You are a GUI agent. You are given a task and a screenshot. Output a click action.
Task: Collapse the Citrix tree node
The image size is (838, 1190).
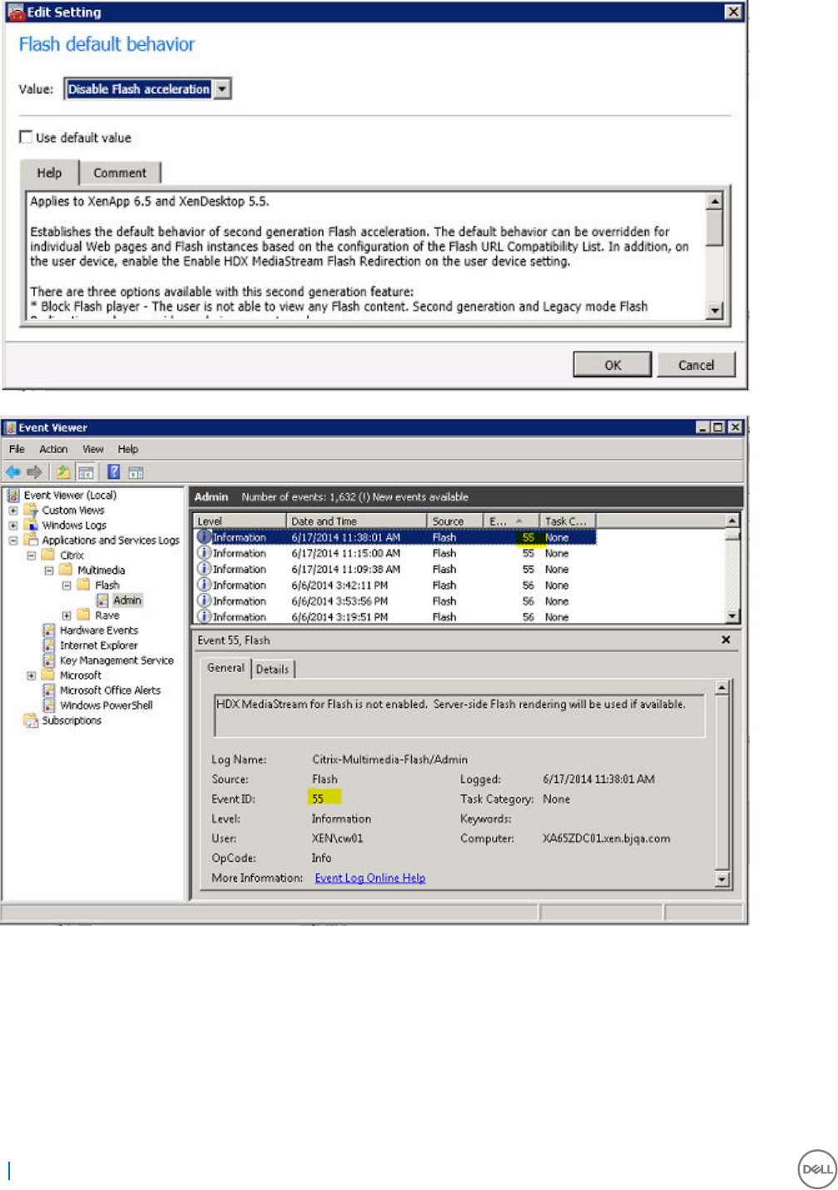[31, 555]
